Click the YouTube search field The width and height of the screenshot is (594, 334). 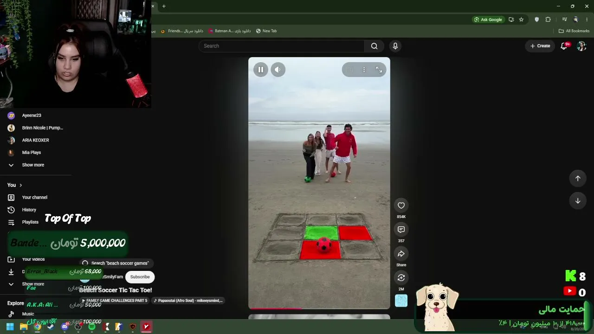pyautogui.click(x=282, y=46)
